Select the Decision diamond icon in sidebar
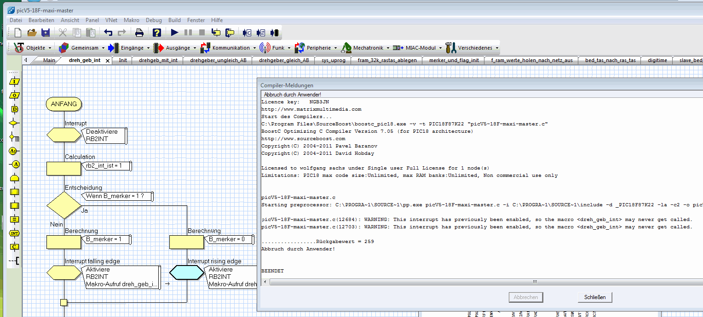This screenshot has height=317, width=703. pos(15,123)
